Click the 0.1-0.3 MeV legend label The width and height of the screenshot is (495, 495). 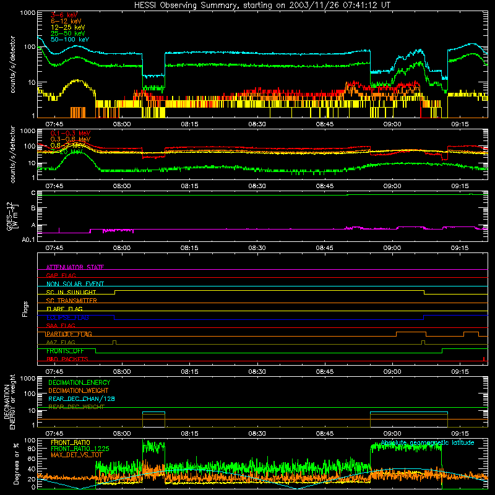tap(71, 133)
